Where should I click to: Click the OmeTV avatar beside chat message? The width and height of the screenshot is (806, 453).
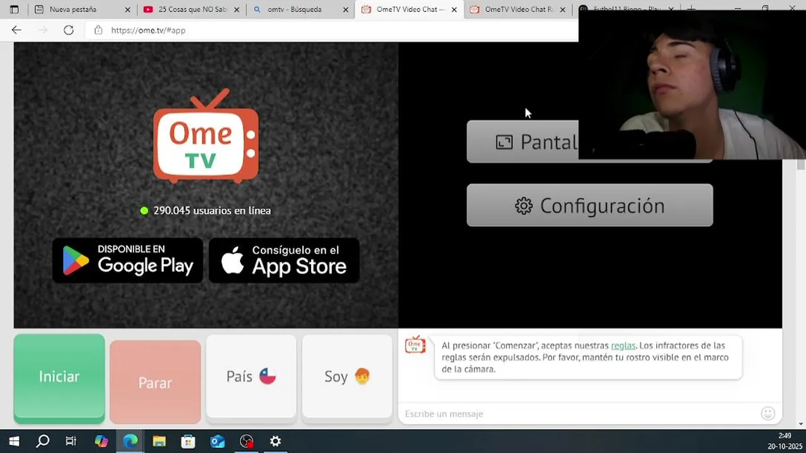(415, 345)
